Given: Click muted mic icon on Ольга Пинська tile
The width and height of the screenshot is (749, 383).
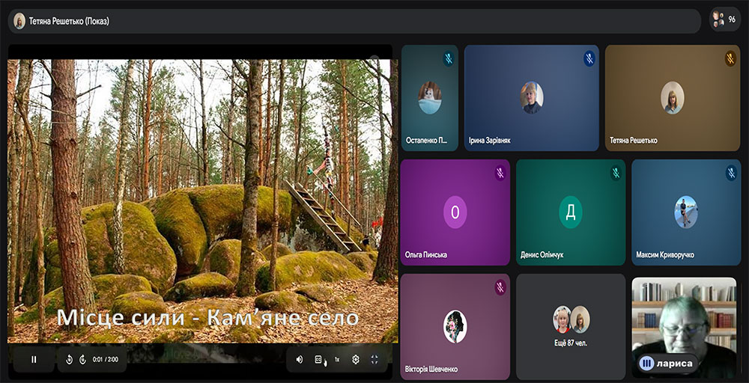Looking at the screenshot, I should click(x=500, y=173).
